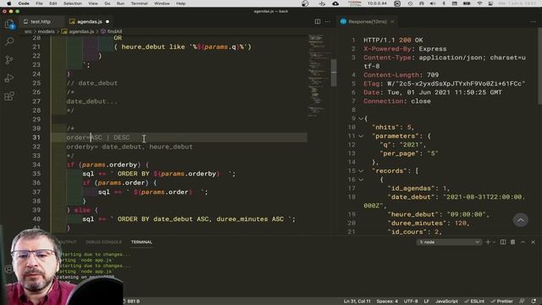Viewport: 542px width, 305px height.
Task: Click the cloud icon in macOS menu bar
Action: [x=335, y=3]
